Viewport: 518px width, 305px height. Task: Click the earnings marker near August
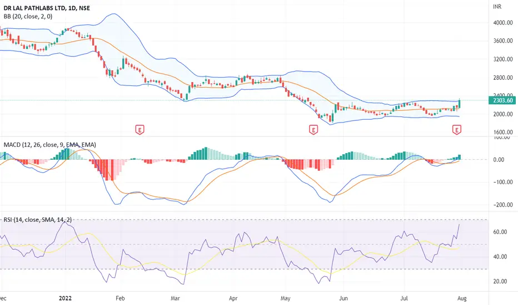tap(457, 130)
